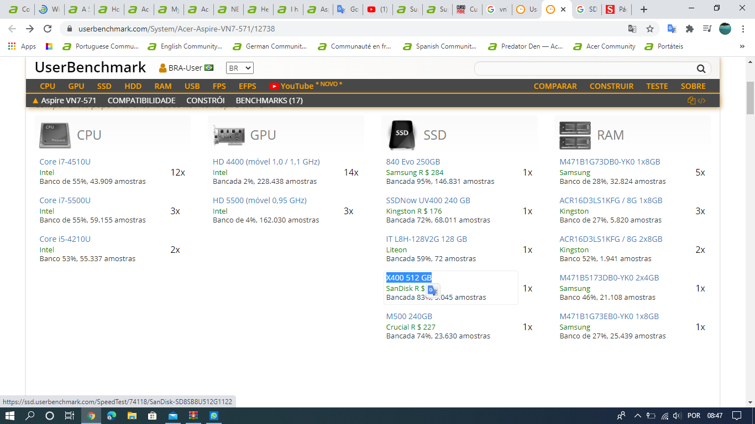
Task: Open the Chrome three-dot menu
Action: click(742, 29)
